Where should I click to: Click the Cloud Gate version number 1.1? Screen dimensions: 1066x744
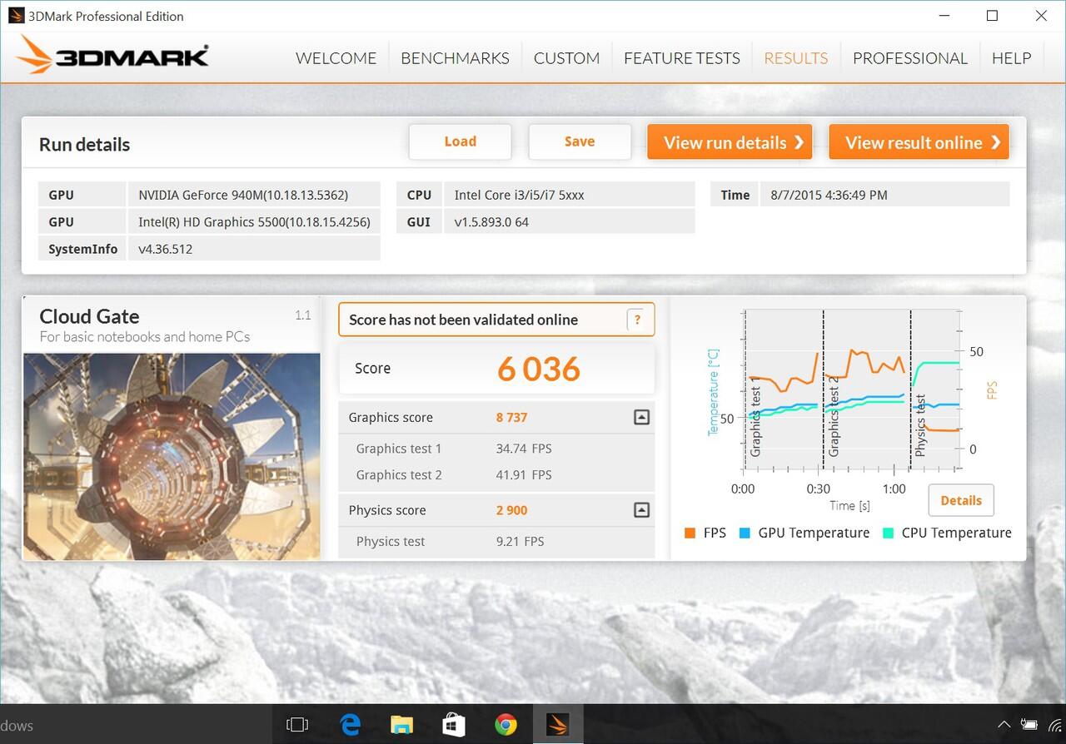pyautogui.click(x=303, y=315)
